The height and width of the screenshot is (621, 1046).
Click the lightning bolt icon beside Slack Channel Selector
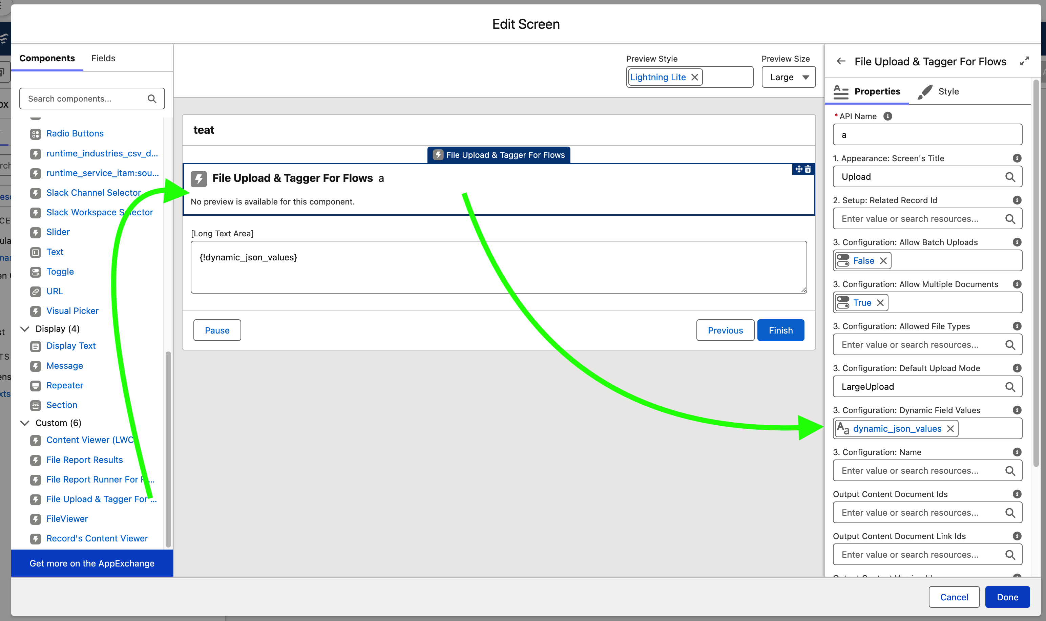tap(35, 192)
